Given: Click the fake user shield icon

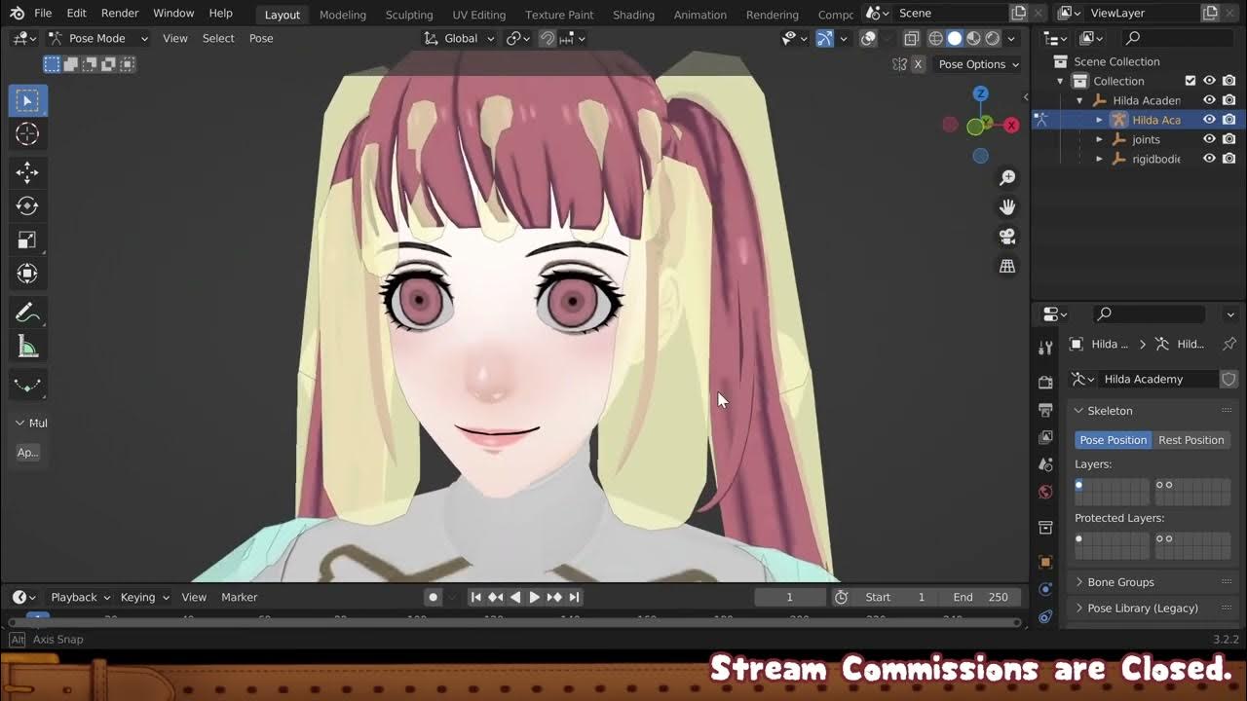Looking at the screenshot, I should tap(1228, 379).
